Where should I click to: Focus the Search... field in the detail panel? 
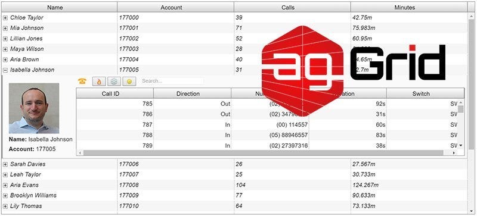[x=172, y=81]
